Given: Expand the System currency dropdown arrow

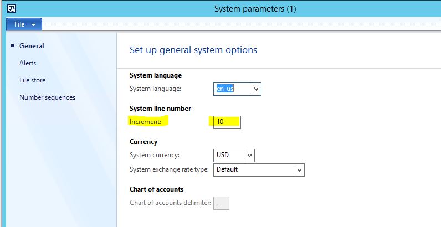Looking at the screenshot, I should 249,156.
